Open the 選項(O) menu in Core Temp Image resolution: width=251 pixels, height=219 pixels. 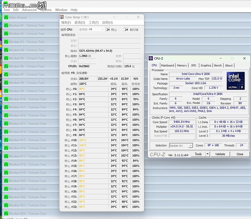pyautogui.click(x=80, y=23)
